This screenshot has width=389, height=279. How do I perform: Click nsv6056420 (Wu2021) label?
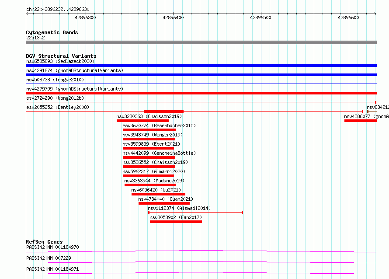pos(156,190)
